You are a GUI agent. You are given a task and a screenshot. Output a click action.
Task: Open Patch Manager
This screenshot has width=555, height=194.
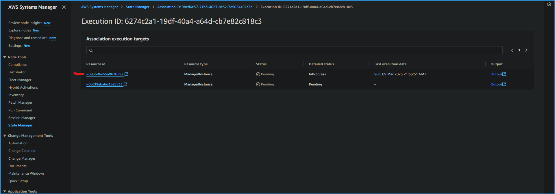[20, 102]
